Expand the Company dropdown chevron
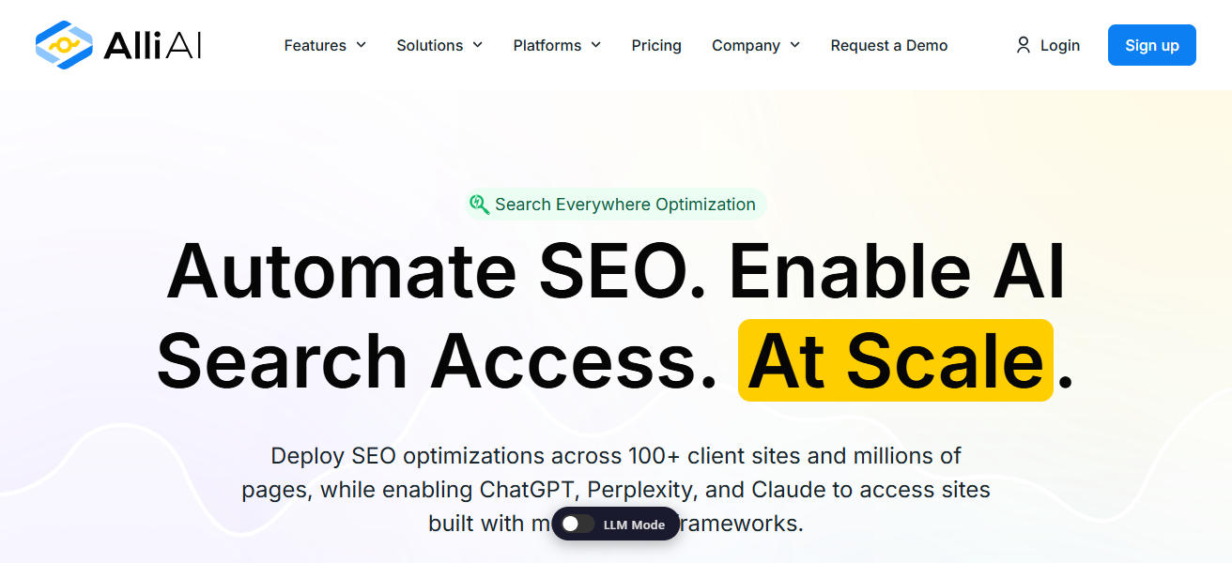1232x563 pixels. (794, 45)
